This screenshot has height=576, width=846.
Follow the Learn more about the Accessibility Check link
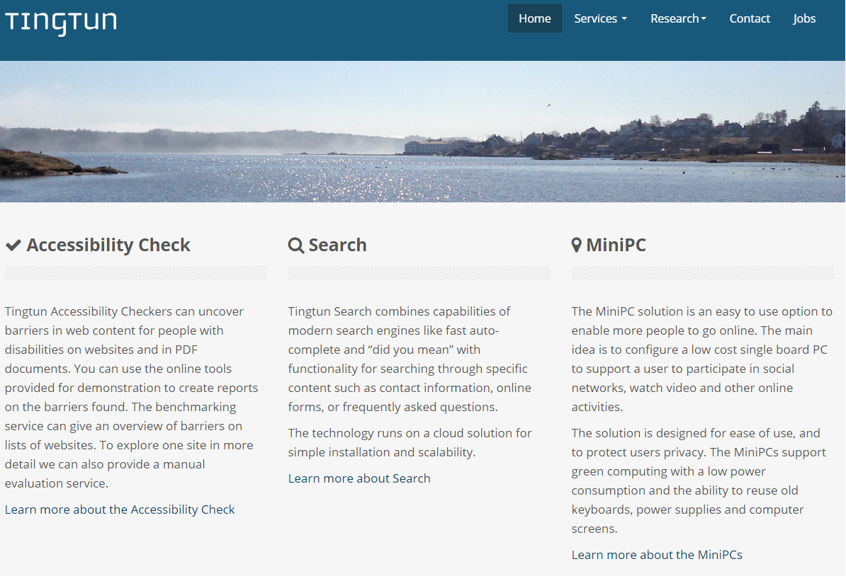pyautogui.click(x=120, y=509)
